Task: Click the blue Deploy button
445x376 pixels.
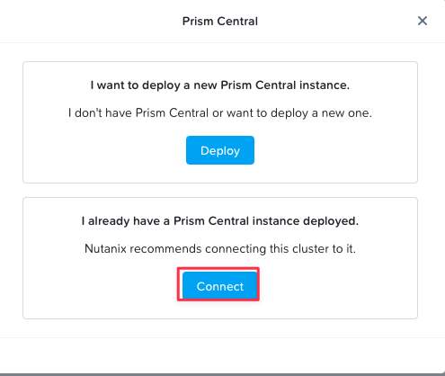Action: click(x=220, y=150)
